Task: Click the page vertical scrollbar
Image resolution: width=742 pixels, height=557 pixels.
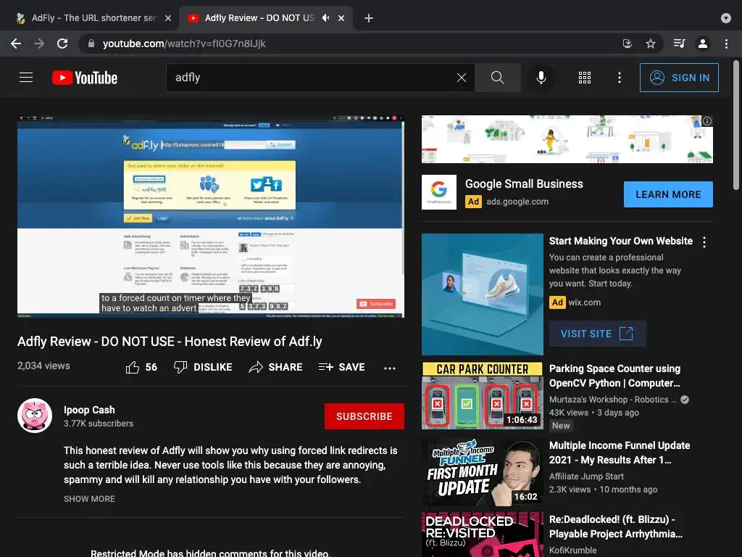Action: tap(736, 125)
